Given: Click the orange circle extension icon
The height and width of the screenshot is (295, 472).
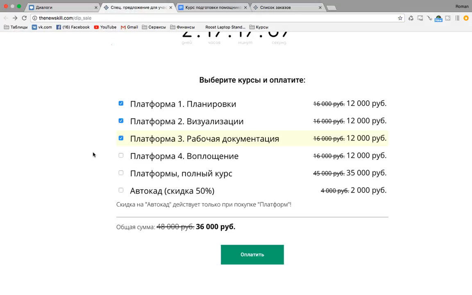Looking at the screenshot, I should point(466,18).
